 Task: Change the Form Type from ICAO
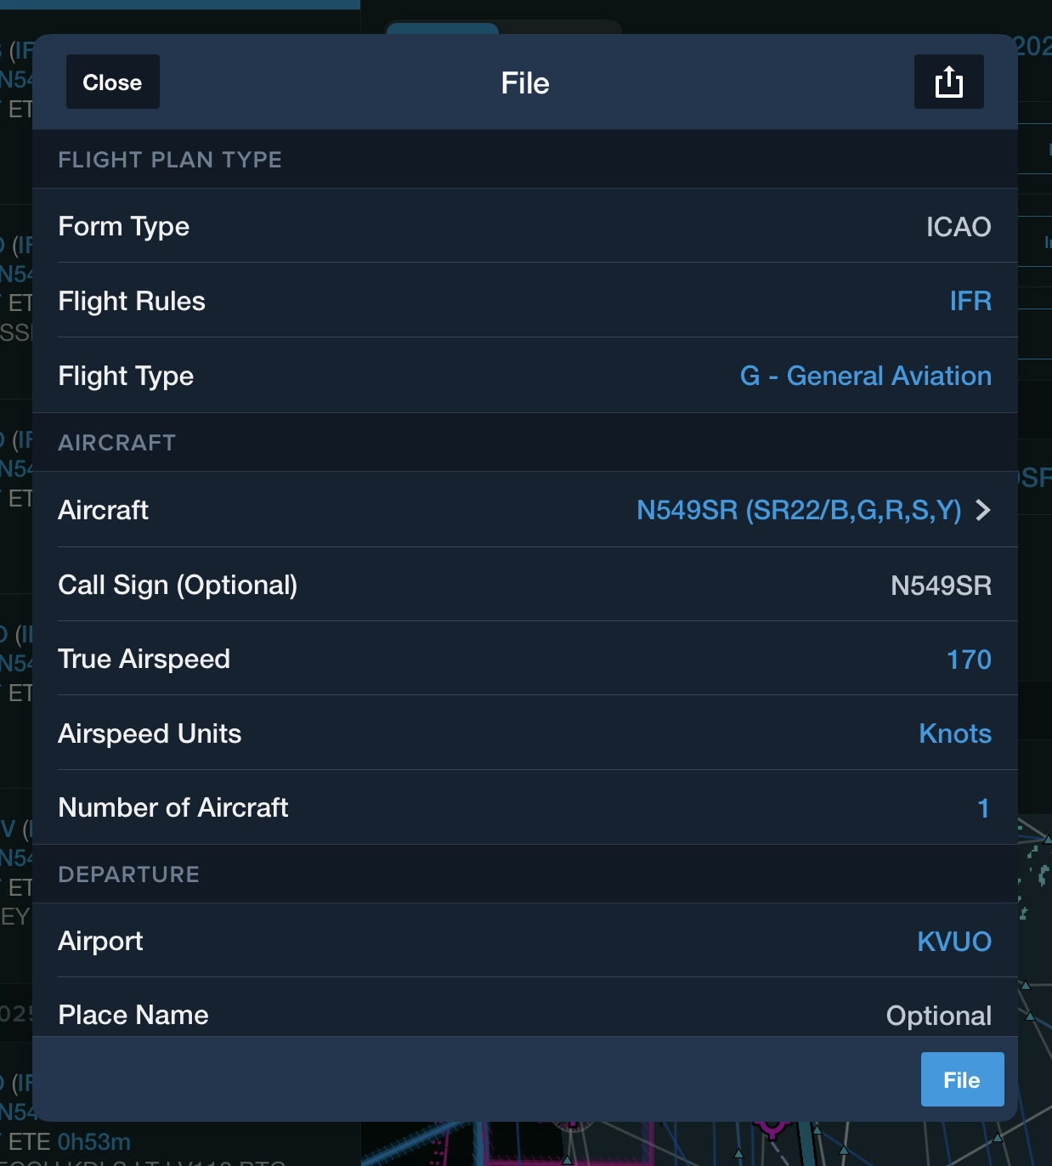(x=959, y=226)
